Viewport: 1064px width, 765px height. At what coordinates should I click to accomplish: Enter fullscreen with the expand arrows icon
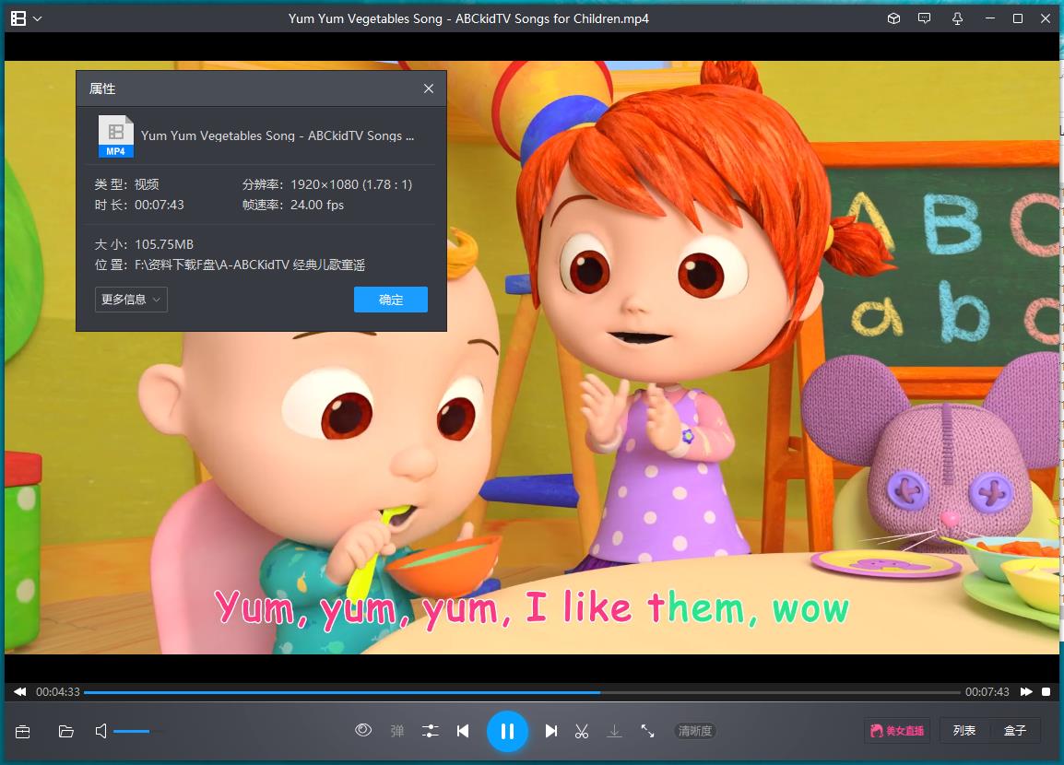pos(647,731)
